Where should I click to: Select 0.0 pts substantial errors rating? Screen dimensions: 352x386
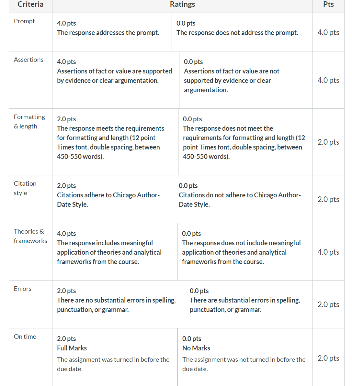click(249, 304)
